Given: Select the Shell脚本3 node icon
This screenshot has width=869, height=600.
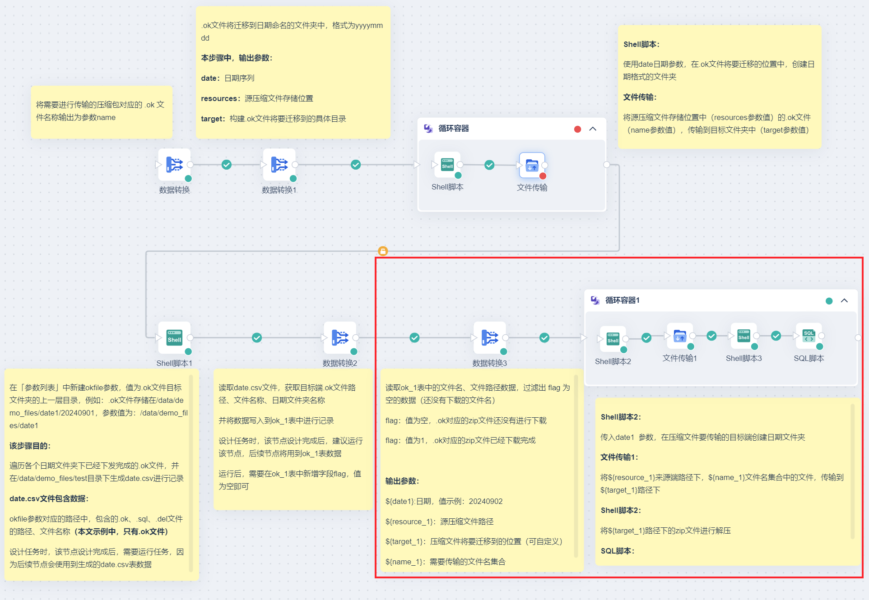Looking at the screenshot, I should pyautogui.click(x=744, y=336).
